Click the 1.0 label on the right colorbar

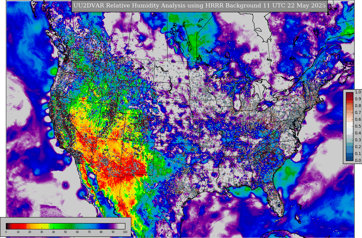coord(358,92)
